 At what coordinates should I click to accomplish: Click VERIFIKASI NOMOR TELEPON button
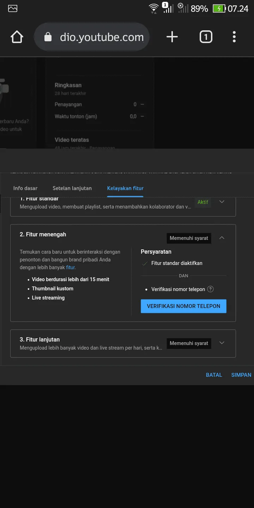(183, 306)
